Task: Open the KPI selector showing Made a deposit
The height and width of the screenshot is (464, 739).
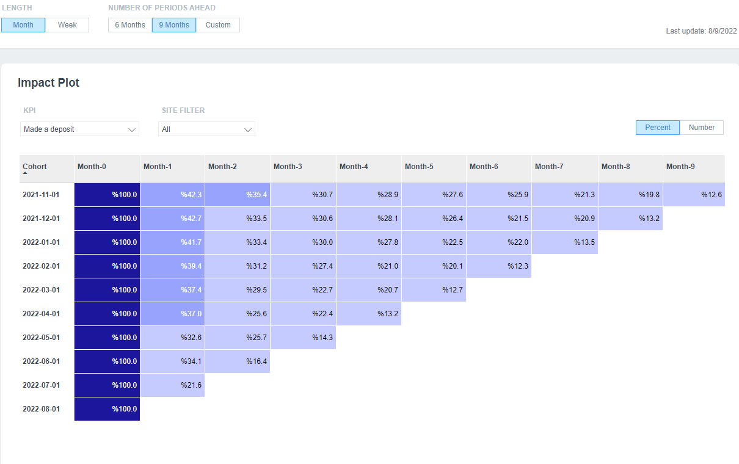Action: [79, 129]
